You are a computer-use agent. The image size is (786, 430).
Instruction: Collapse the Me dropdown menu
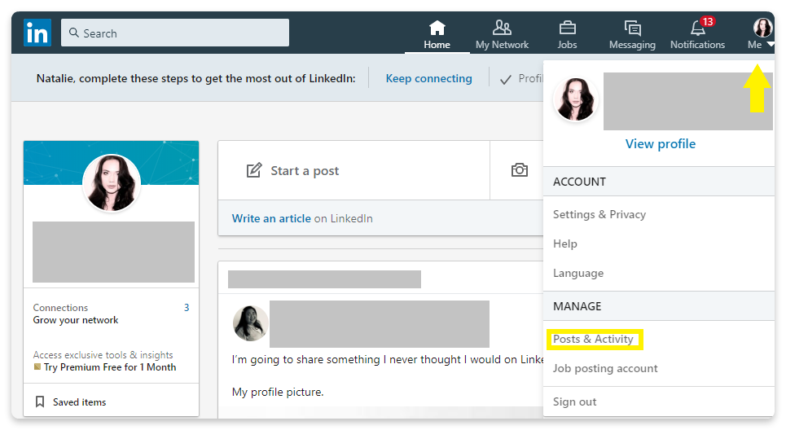[x=762, y=34]
